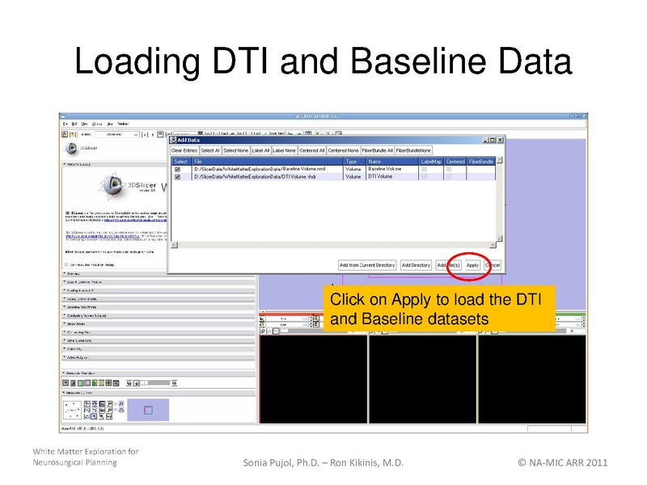Click the Select None button
Screen dimensions: 647x485
(236, 150)
